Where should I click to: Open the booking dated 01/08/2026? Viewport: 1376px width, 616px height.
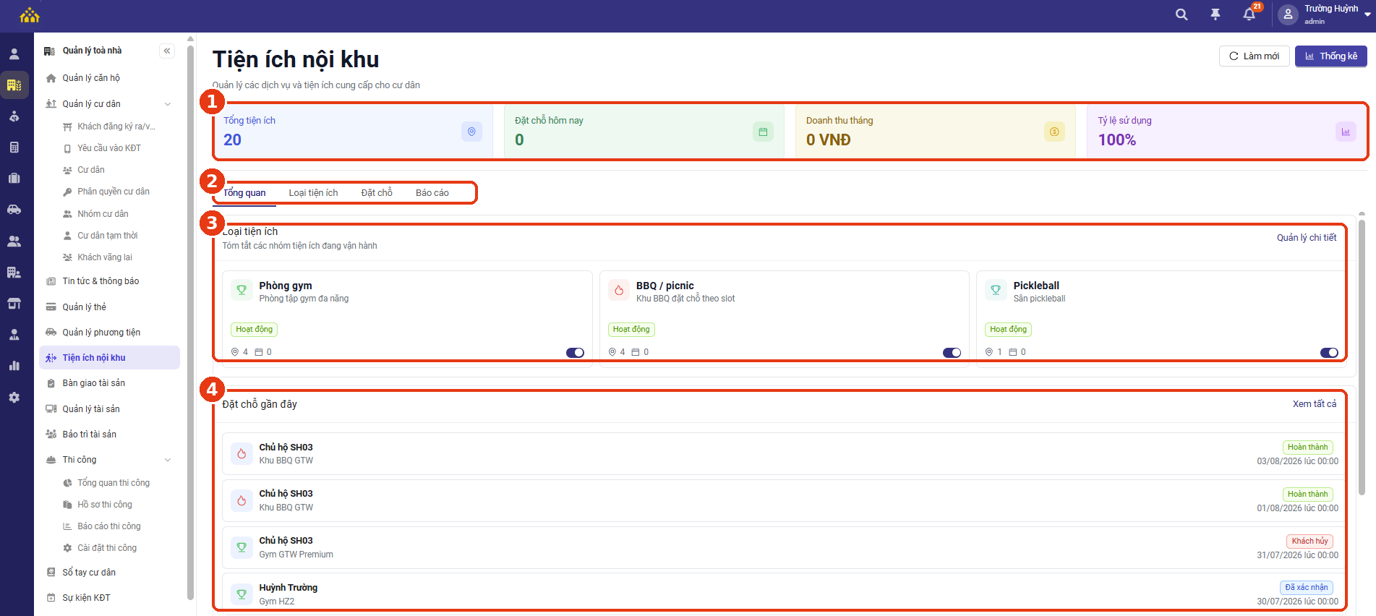coord(783,500)
